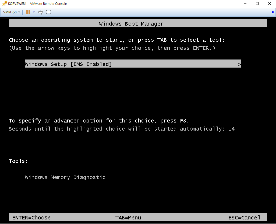Collapse toolbar with double chevron icon
This screenshot has height=224, width=276.
(273, 12)
